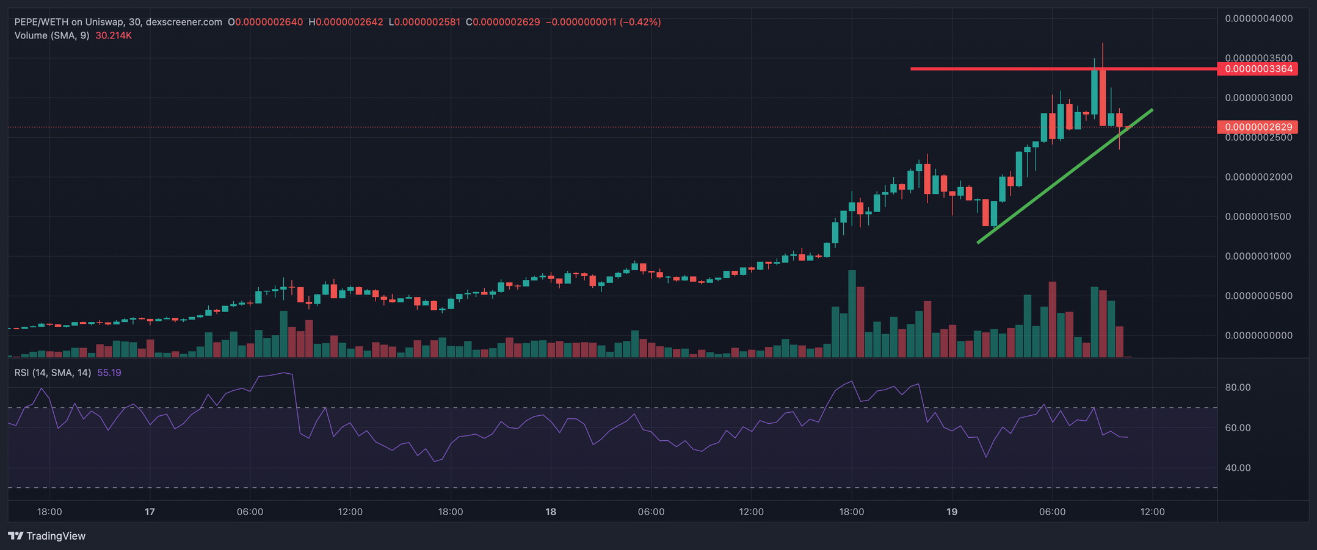Click the RSI 40.00 scale label
1317x550 pixels.
[x=1238, y=468]
